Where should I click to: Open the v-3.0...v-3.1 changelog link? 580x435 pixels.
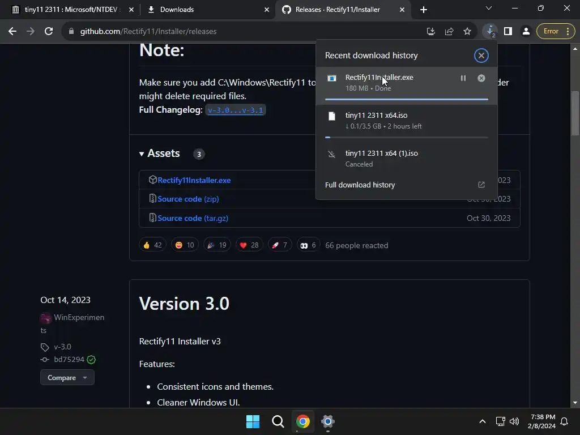(x=235, y=110)
